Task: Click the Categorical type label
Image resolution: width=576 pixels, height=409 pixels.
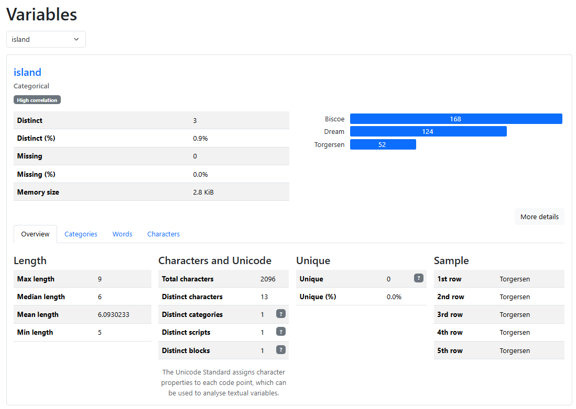Action: [x=31, y=86]
